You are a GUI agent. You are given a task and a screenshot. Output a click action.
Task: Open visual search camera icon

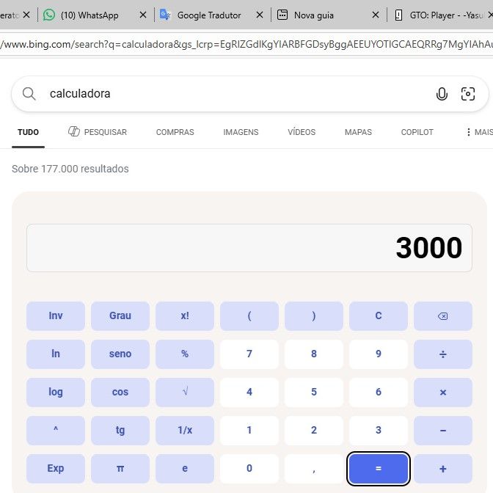coord(468,94)
